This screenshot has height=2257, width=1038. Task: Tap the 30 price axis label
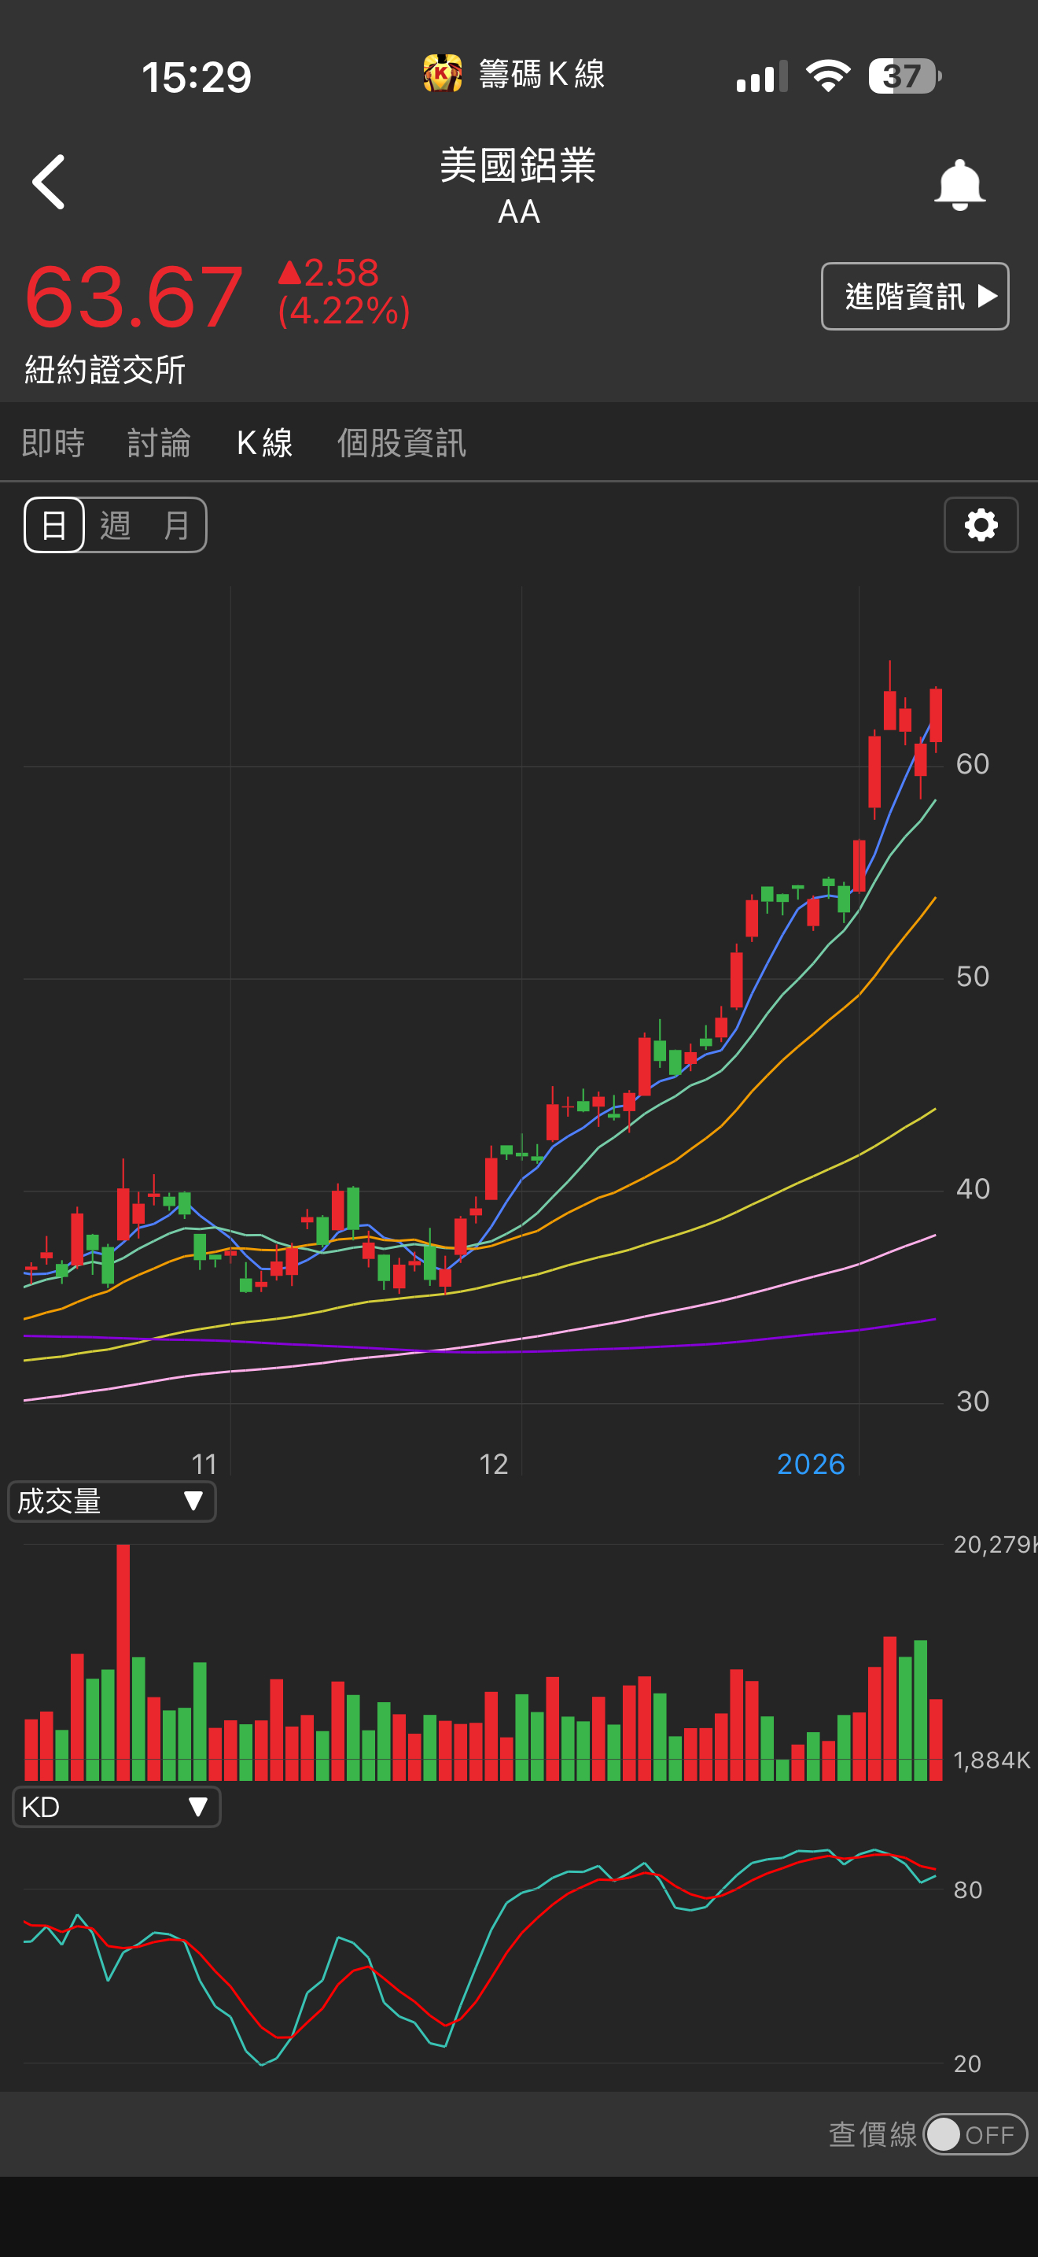pyautogui.click(x=973, y=1402)
